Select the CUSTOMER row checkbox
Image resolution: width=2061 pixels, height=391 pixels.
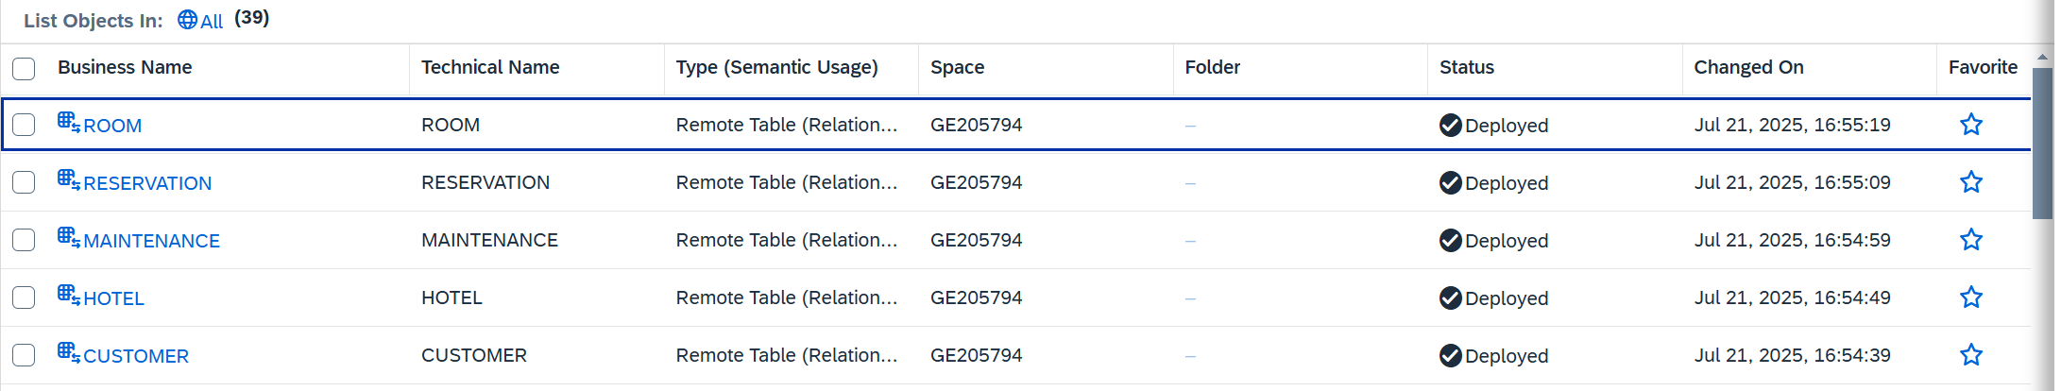pyautogui.click(x=24, y=355)
